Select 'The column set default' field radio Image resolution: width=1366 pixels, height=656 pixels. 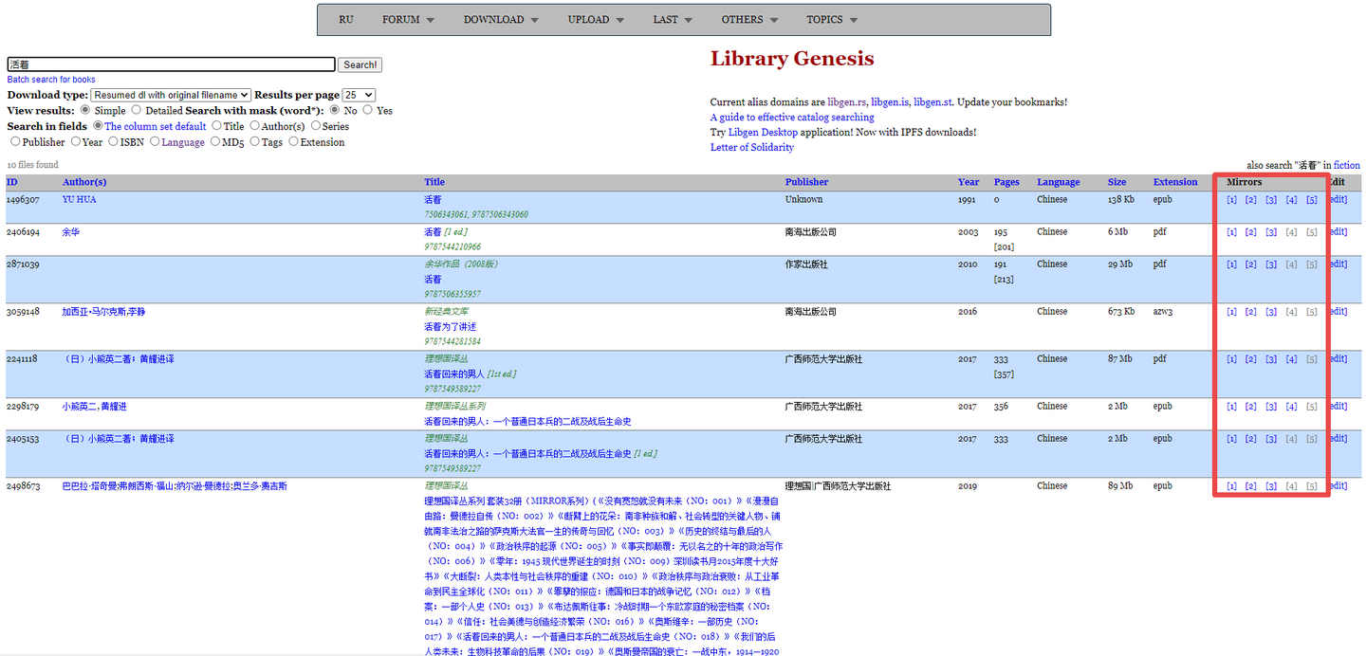pos(97,126)
